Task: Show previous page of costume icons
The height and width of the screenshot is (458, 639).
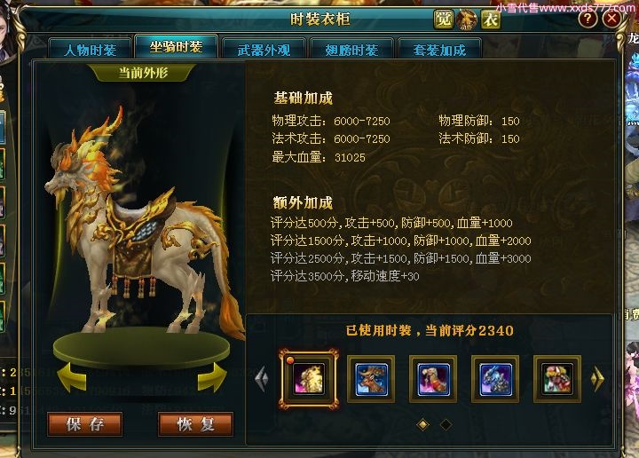Action: point(262,379)
